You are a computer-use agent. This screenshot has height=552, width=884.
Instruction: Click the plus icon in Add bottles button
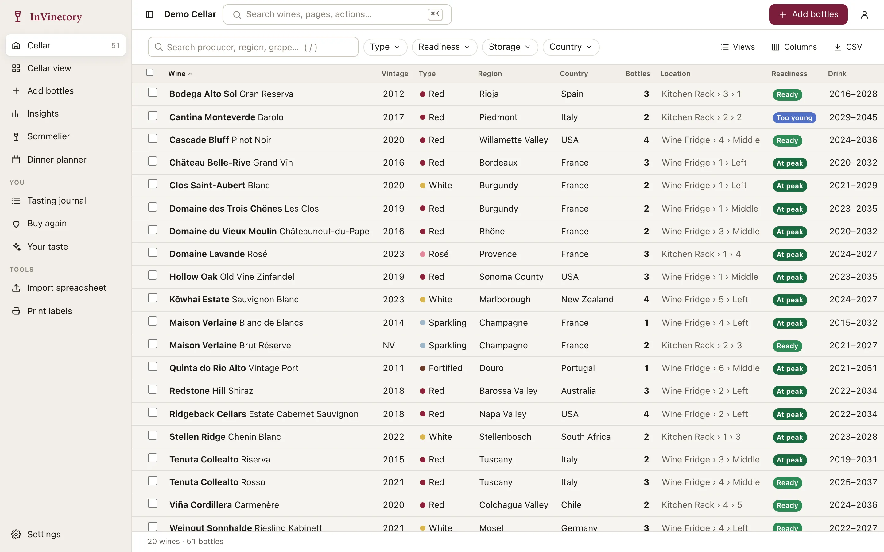(783, 15)
